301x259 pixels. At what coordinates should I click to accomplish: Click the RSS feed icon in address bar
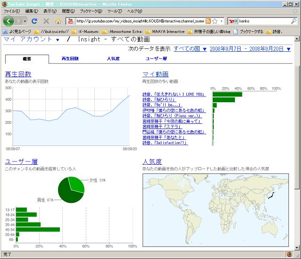(x=208, y=21)
